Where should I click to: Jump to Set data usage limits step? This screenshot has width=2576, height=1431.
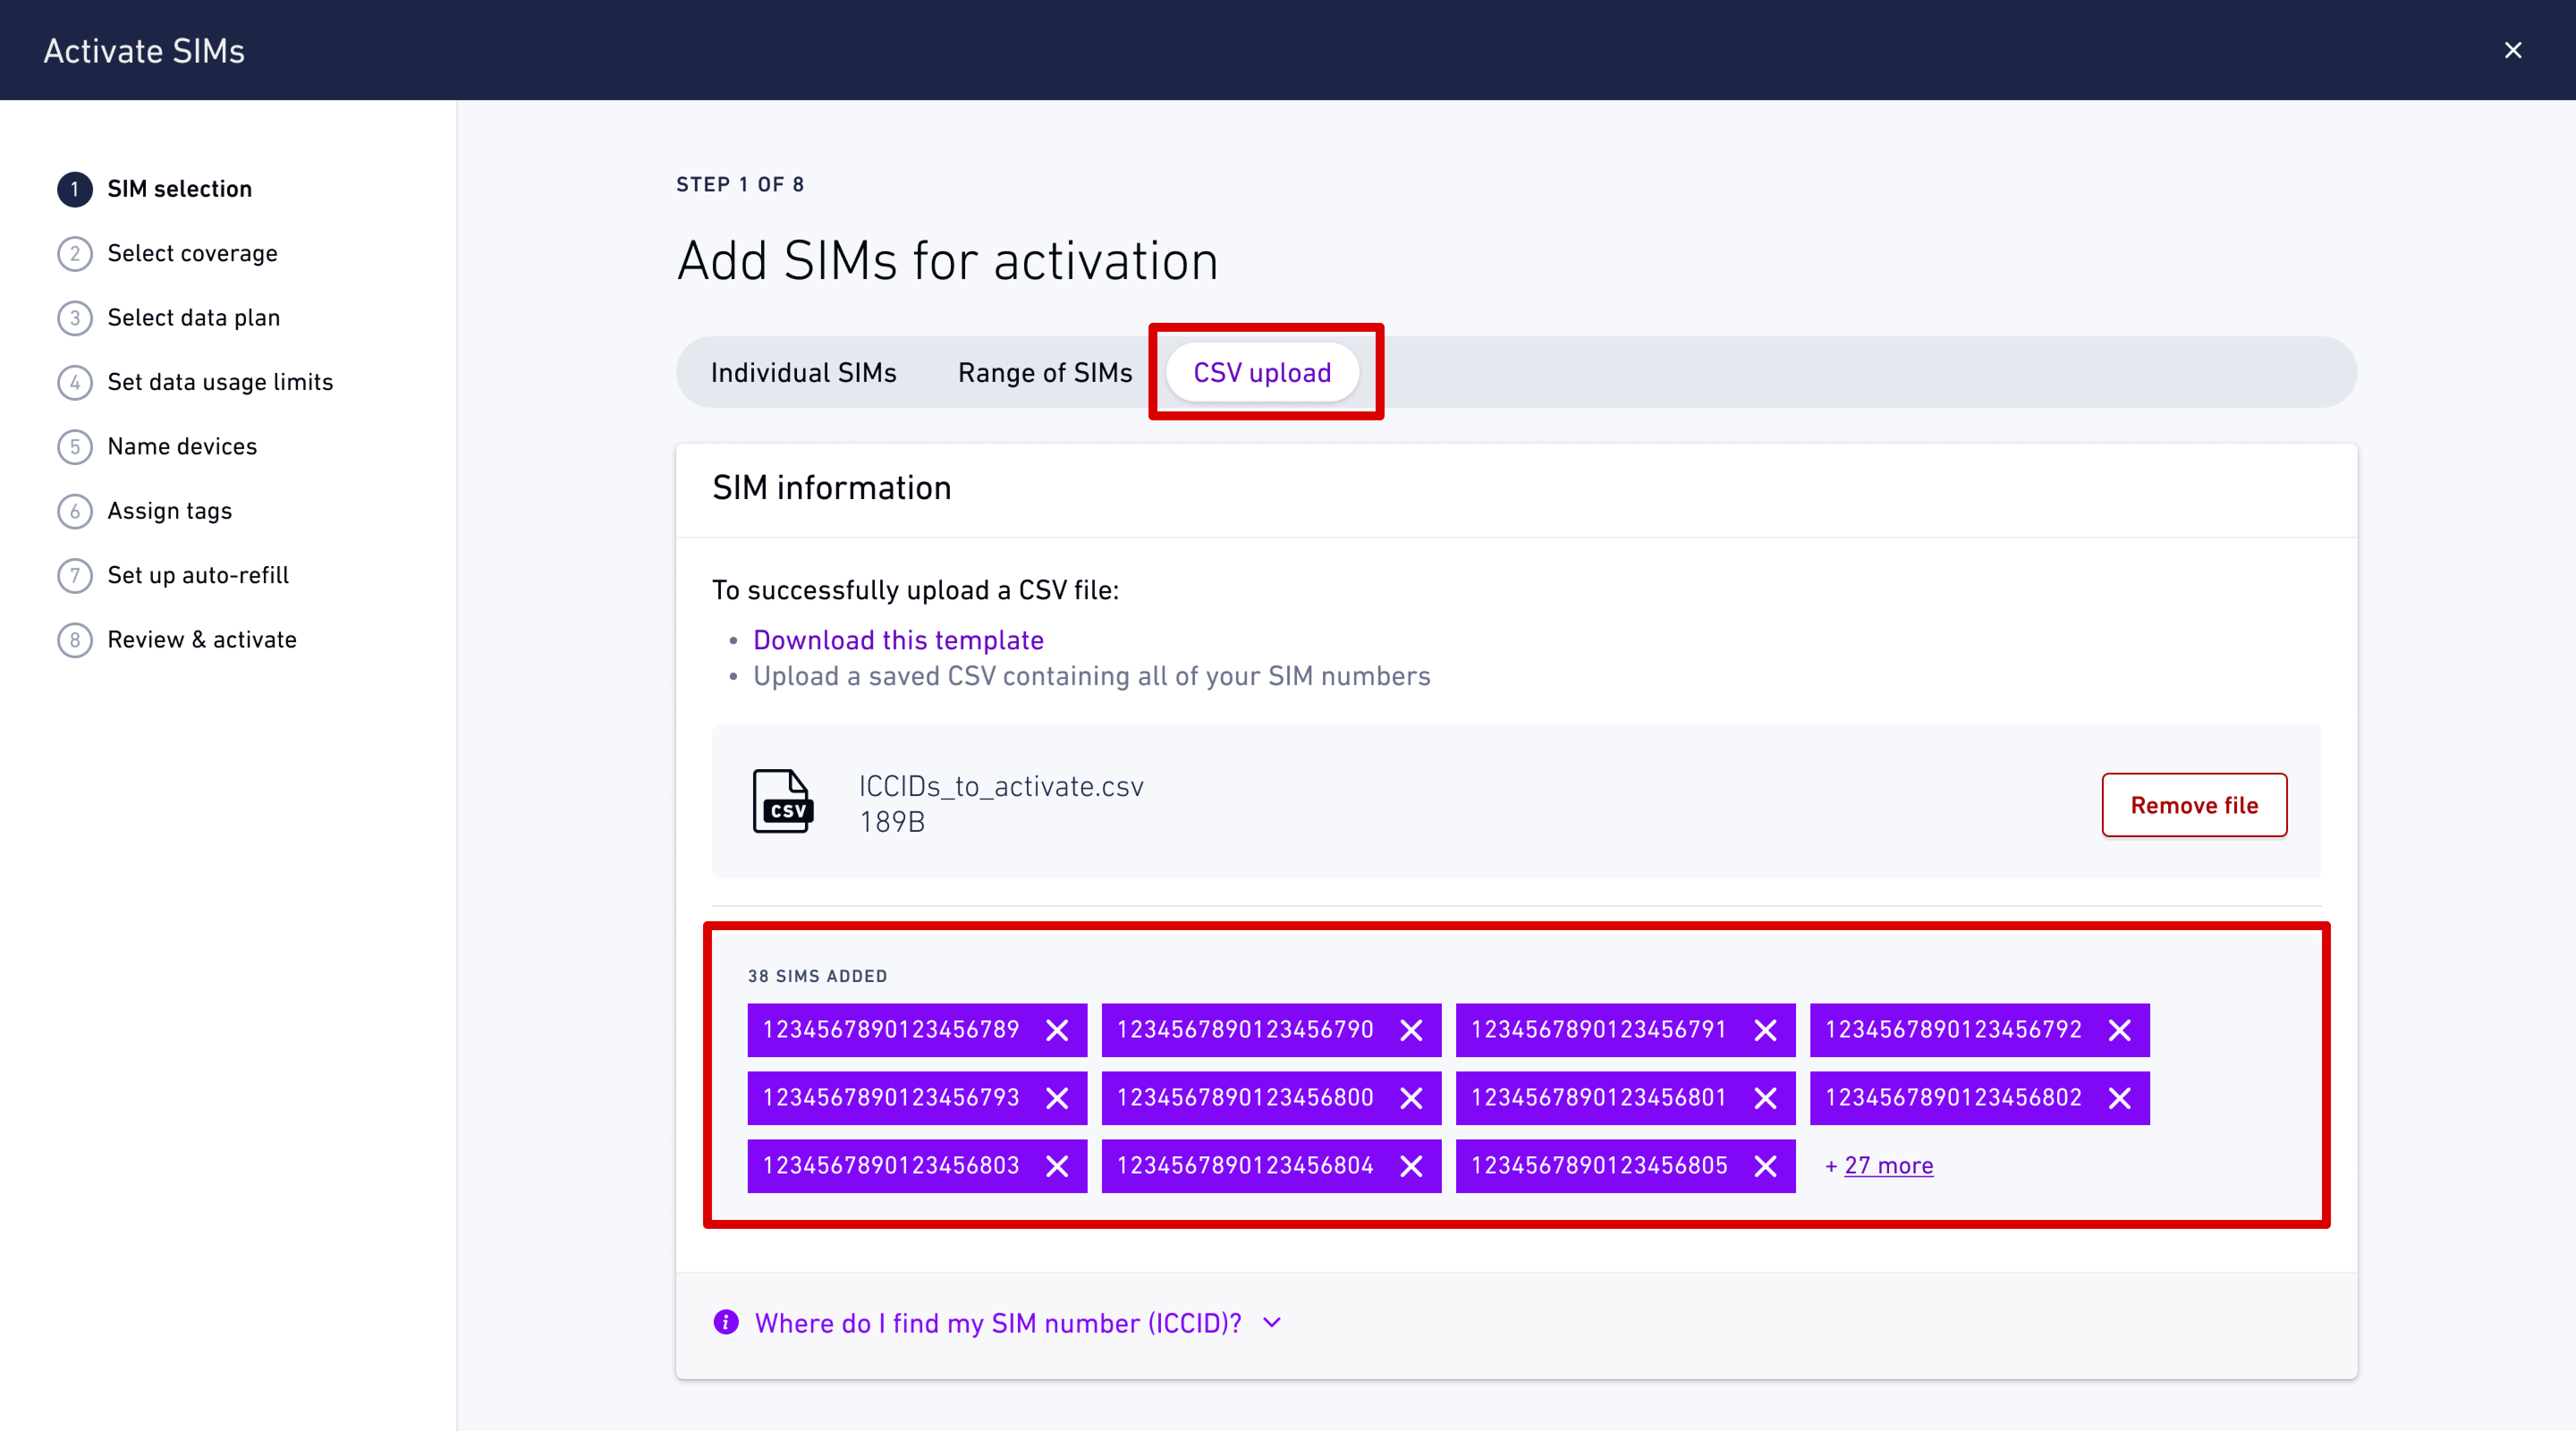[220, 382]
